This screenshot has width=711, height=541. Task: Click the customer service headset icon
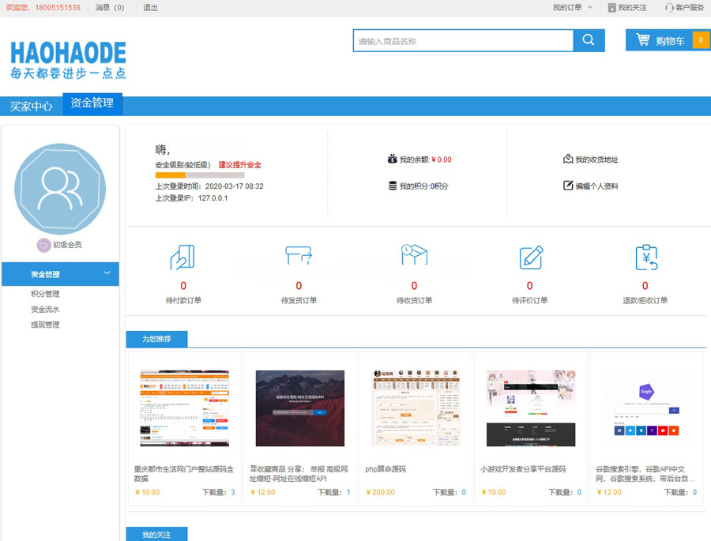coord(669,8)
